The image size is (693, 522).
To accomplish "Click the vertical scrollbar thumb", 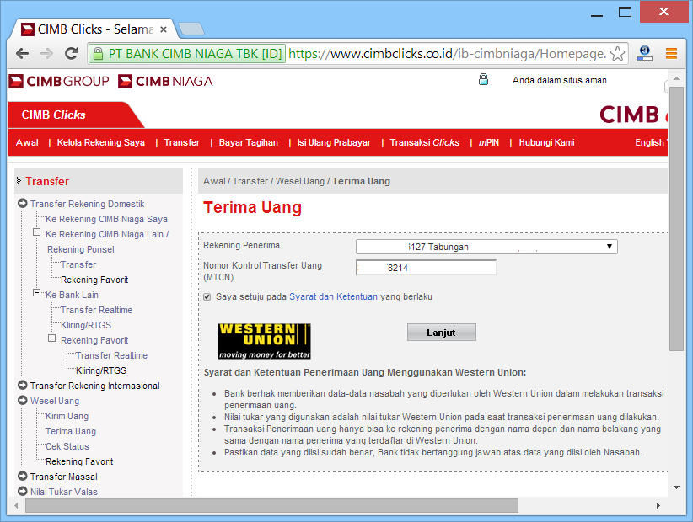I will click(x=676, y=218).
